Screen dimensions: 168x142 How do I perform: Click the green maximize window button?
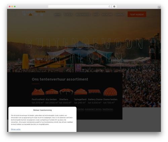[x=15, y=7]
